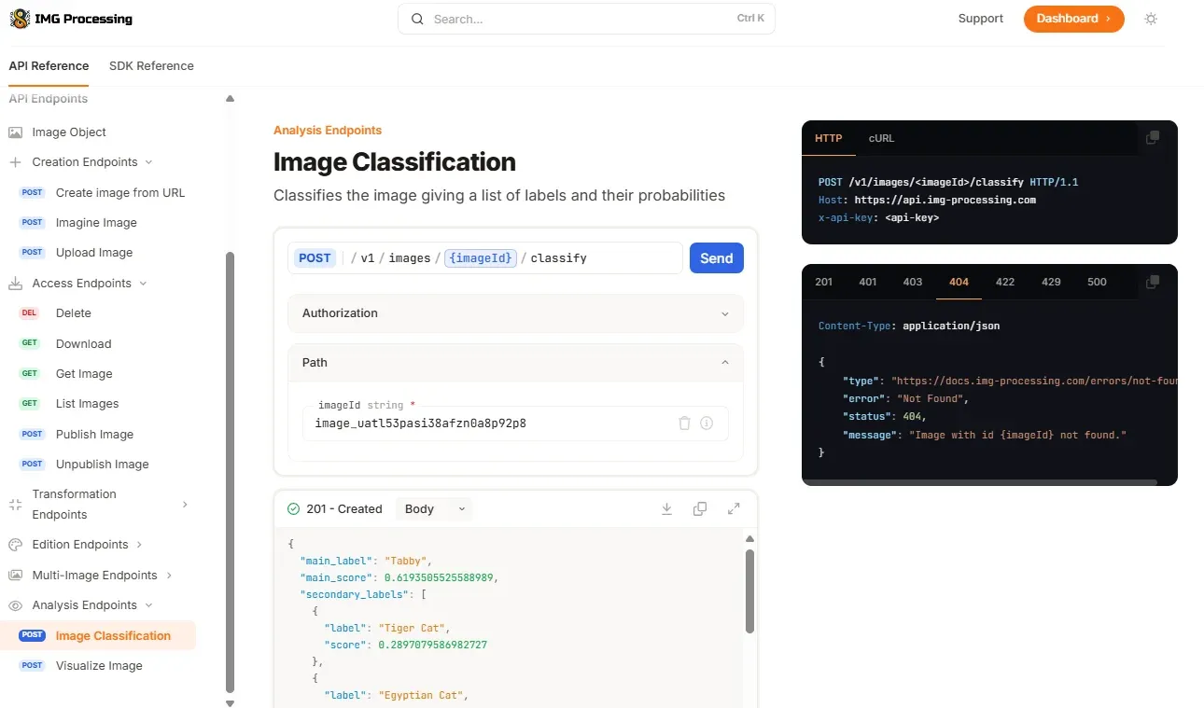1204x708 pixels.
Task: Toggle the light/dark theme sun icon
Action: 1151,19
